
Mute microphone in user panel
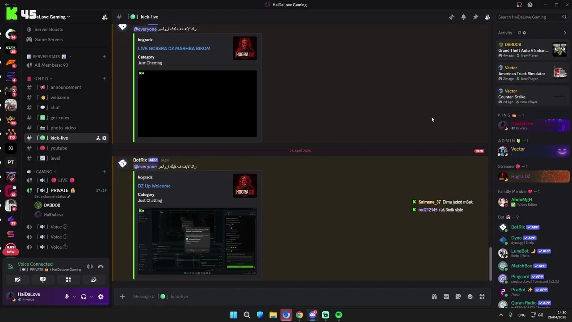[67, 297]
